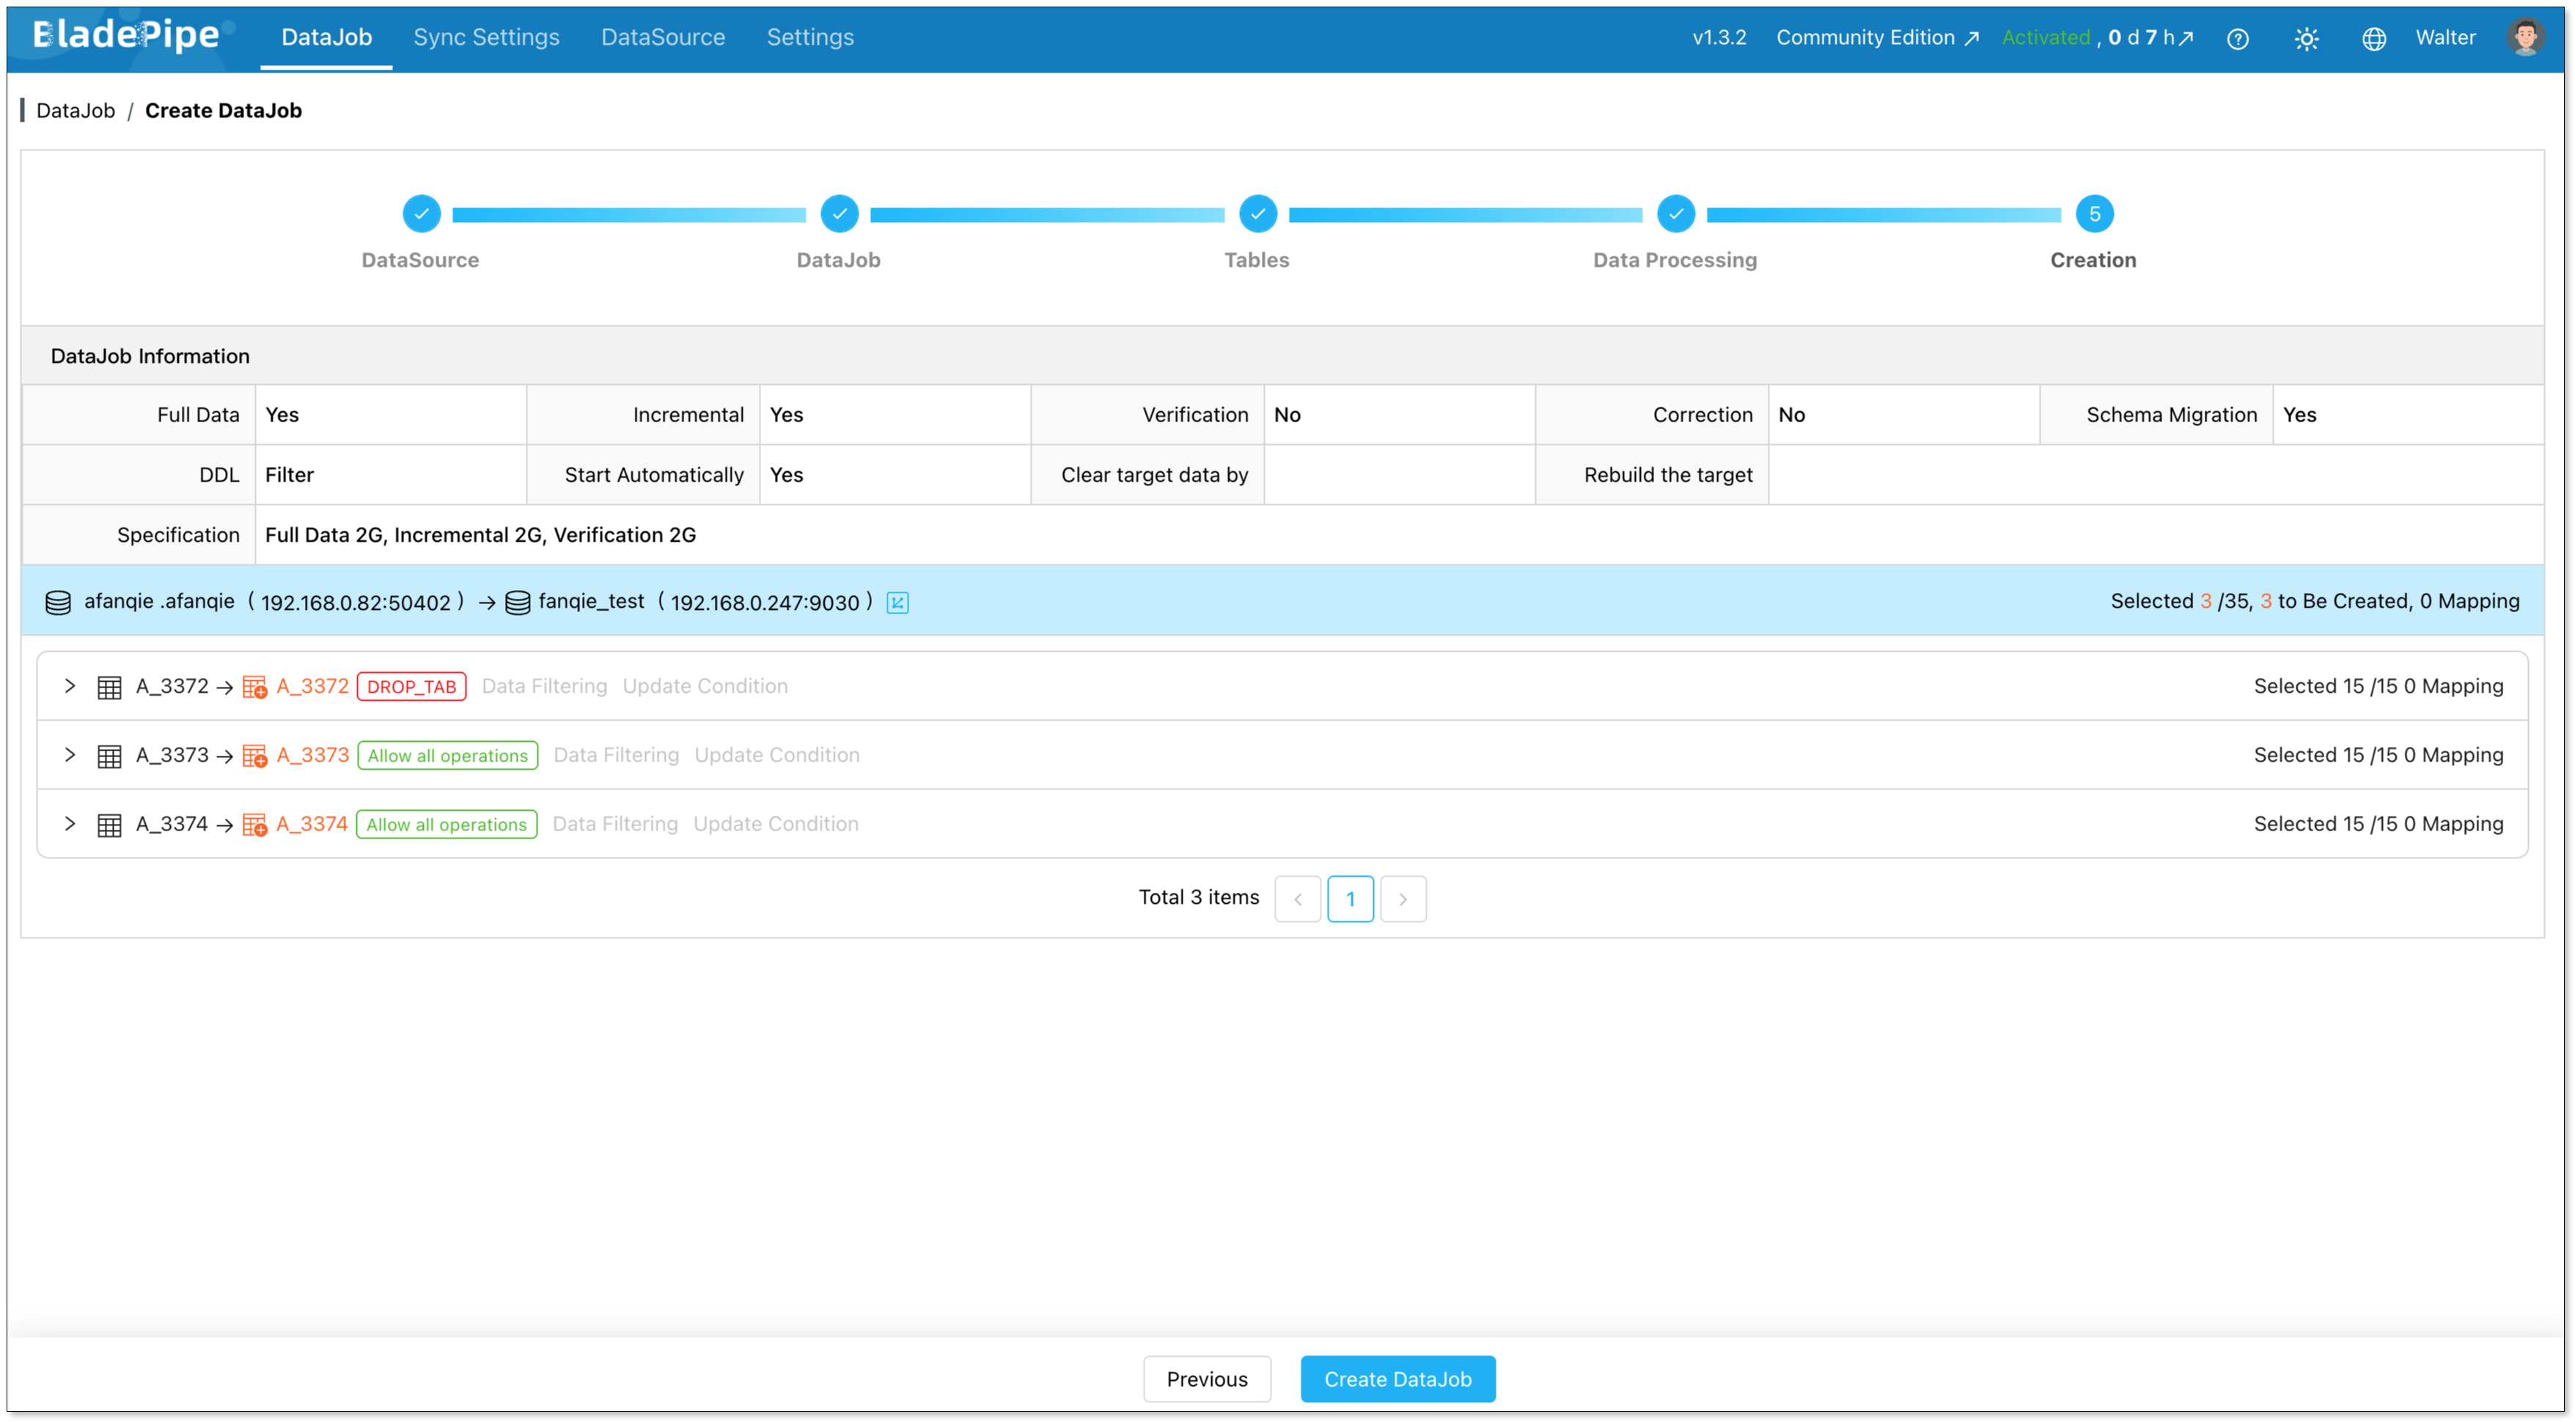Image resolution: width=2575 pixels, height=1422 pixels.
Task: Open the language globe icon
Action: (x=2373, y=39)
